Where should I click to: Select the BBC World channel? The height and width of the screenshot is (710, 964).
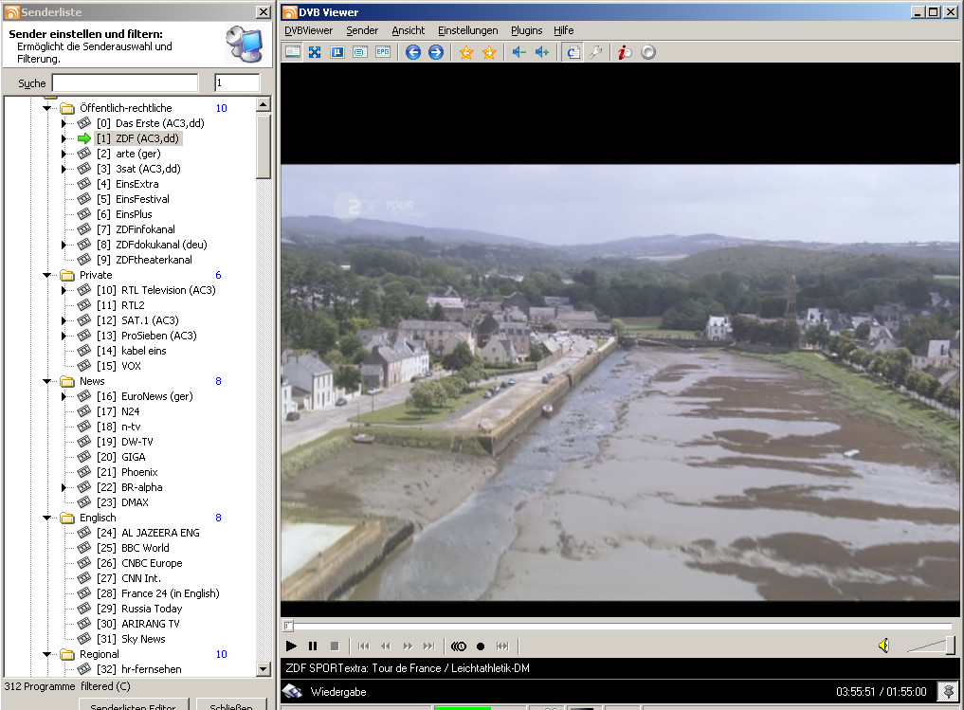[145, 548]
